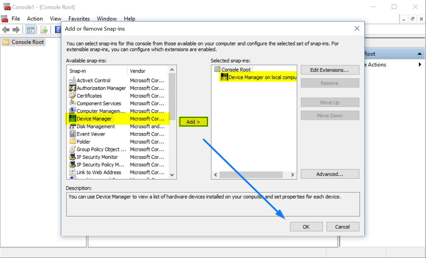This screenshot has height=258, width=426.
Task: Select the Computer Management snap-in icon
Action: pos(72,110)
